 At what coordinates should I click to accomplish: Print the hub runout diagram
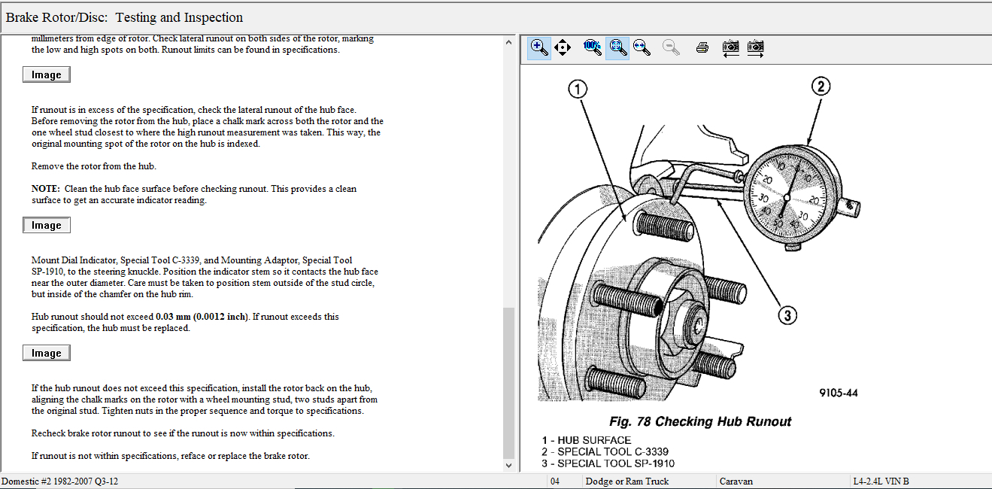pyautogui.click(x=702, y=48)
